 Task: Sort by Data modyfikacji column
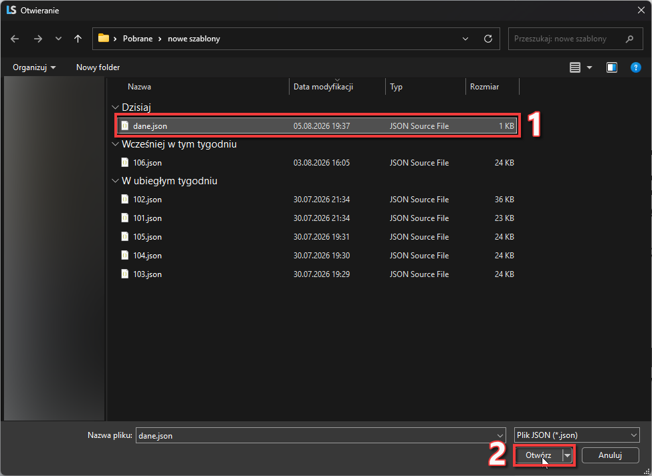[x=323, y=87]
